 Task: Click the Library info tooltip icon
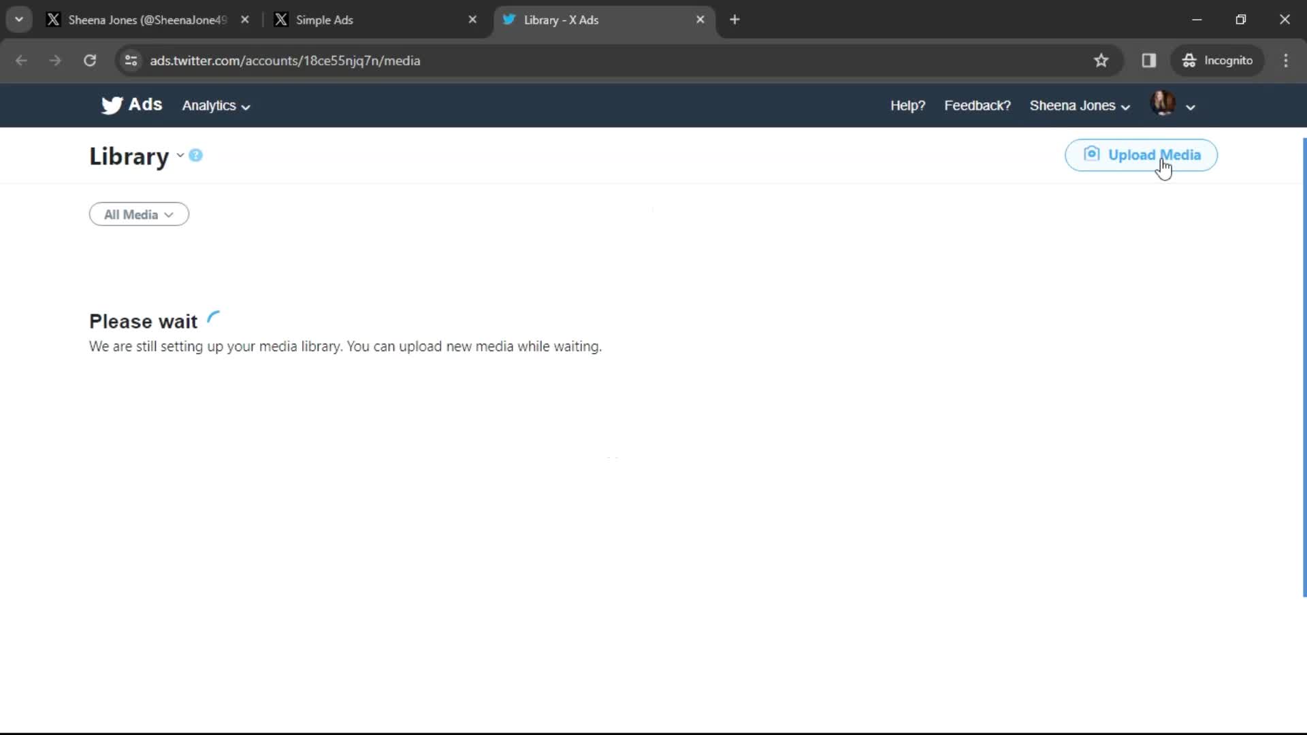click(195, 153)
